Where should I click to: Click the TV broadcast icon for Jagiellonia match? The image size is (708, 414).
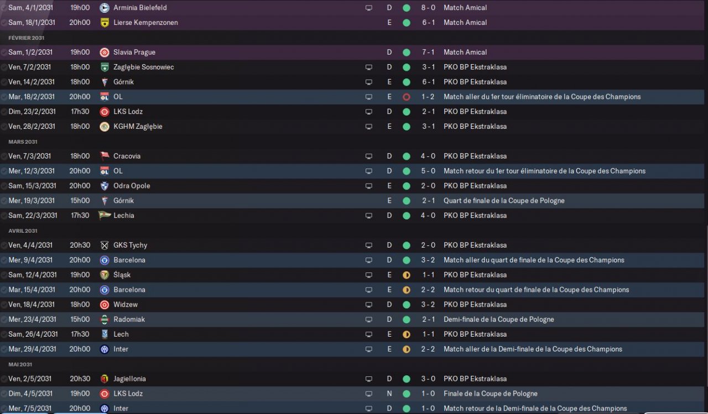tap(369, 379)
